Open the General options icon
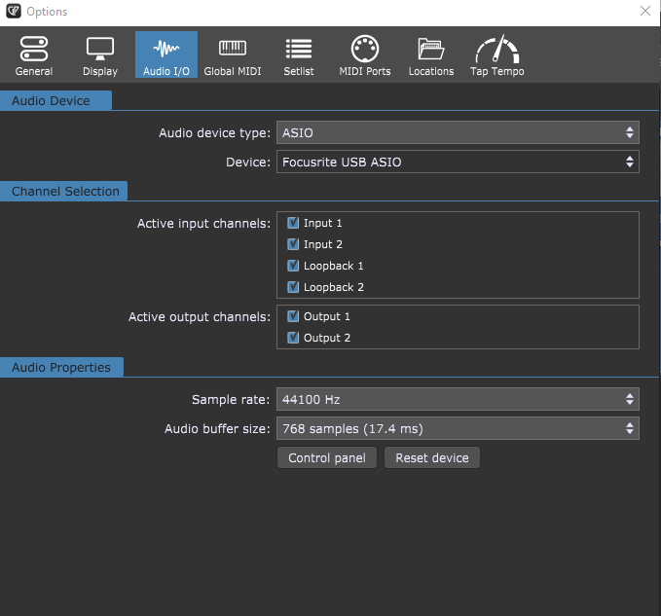This screenshot has width=661, height=616. (34, 55)
